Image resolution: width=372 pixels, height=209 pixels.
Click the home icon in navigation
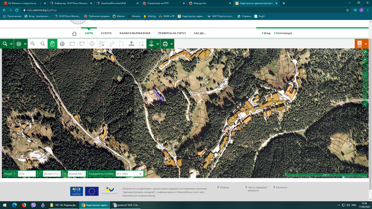[x=74, y=33]
